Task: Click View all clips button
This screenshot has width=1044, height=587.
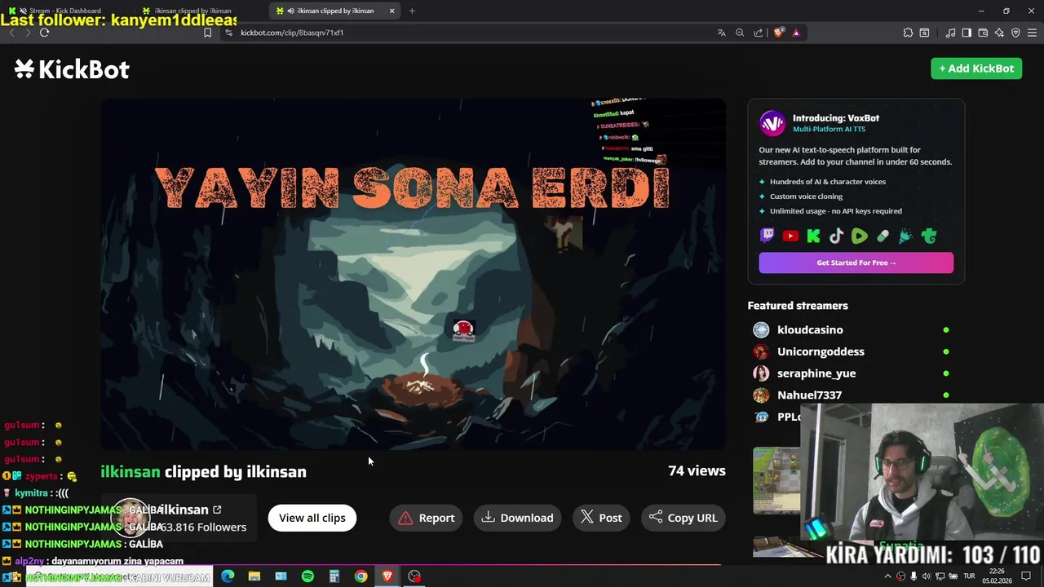Action: [312, 518]
